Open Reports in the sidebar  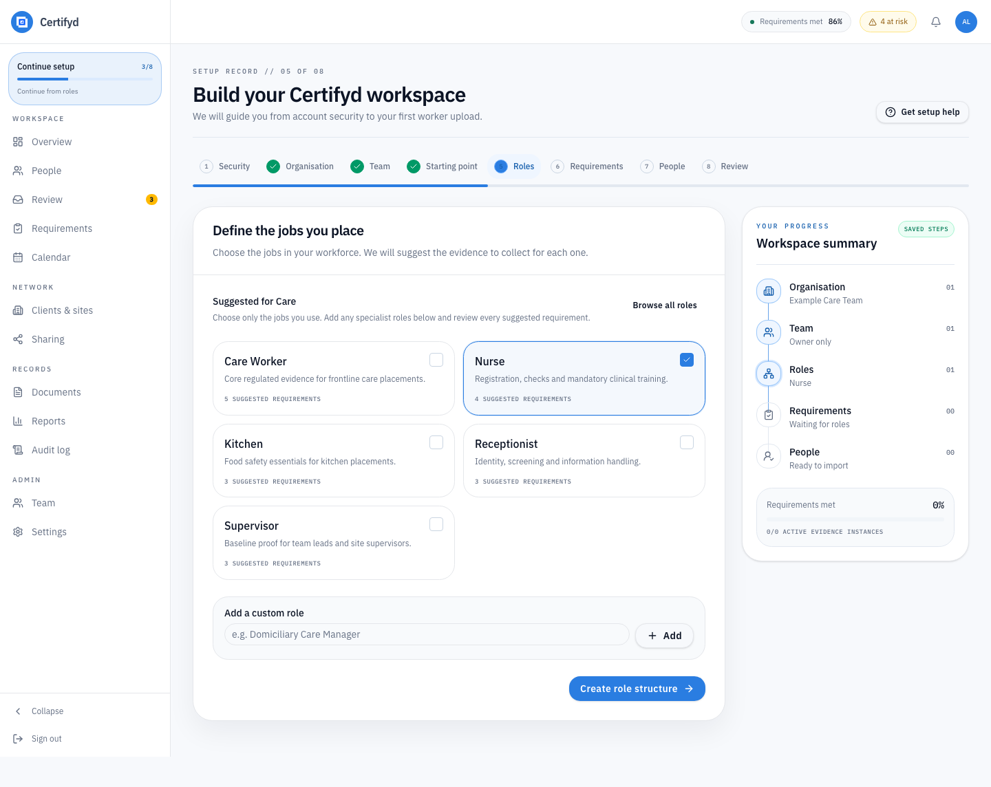[x=85, y=421]
